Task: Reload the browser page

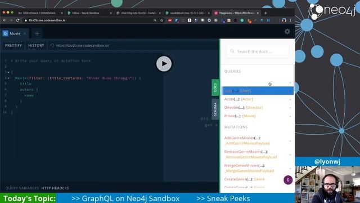Action: pos(17,20)
